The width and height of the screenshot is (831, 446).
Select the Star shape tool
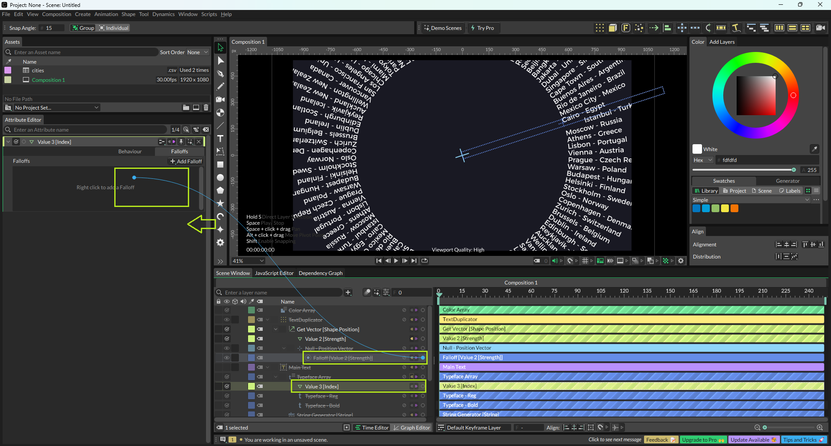pos(220,203)
